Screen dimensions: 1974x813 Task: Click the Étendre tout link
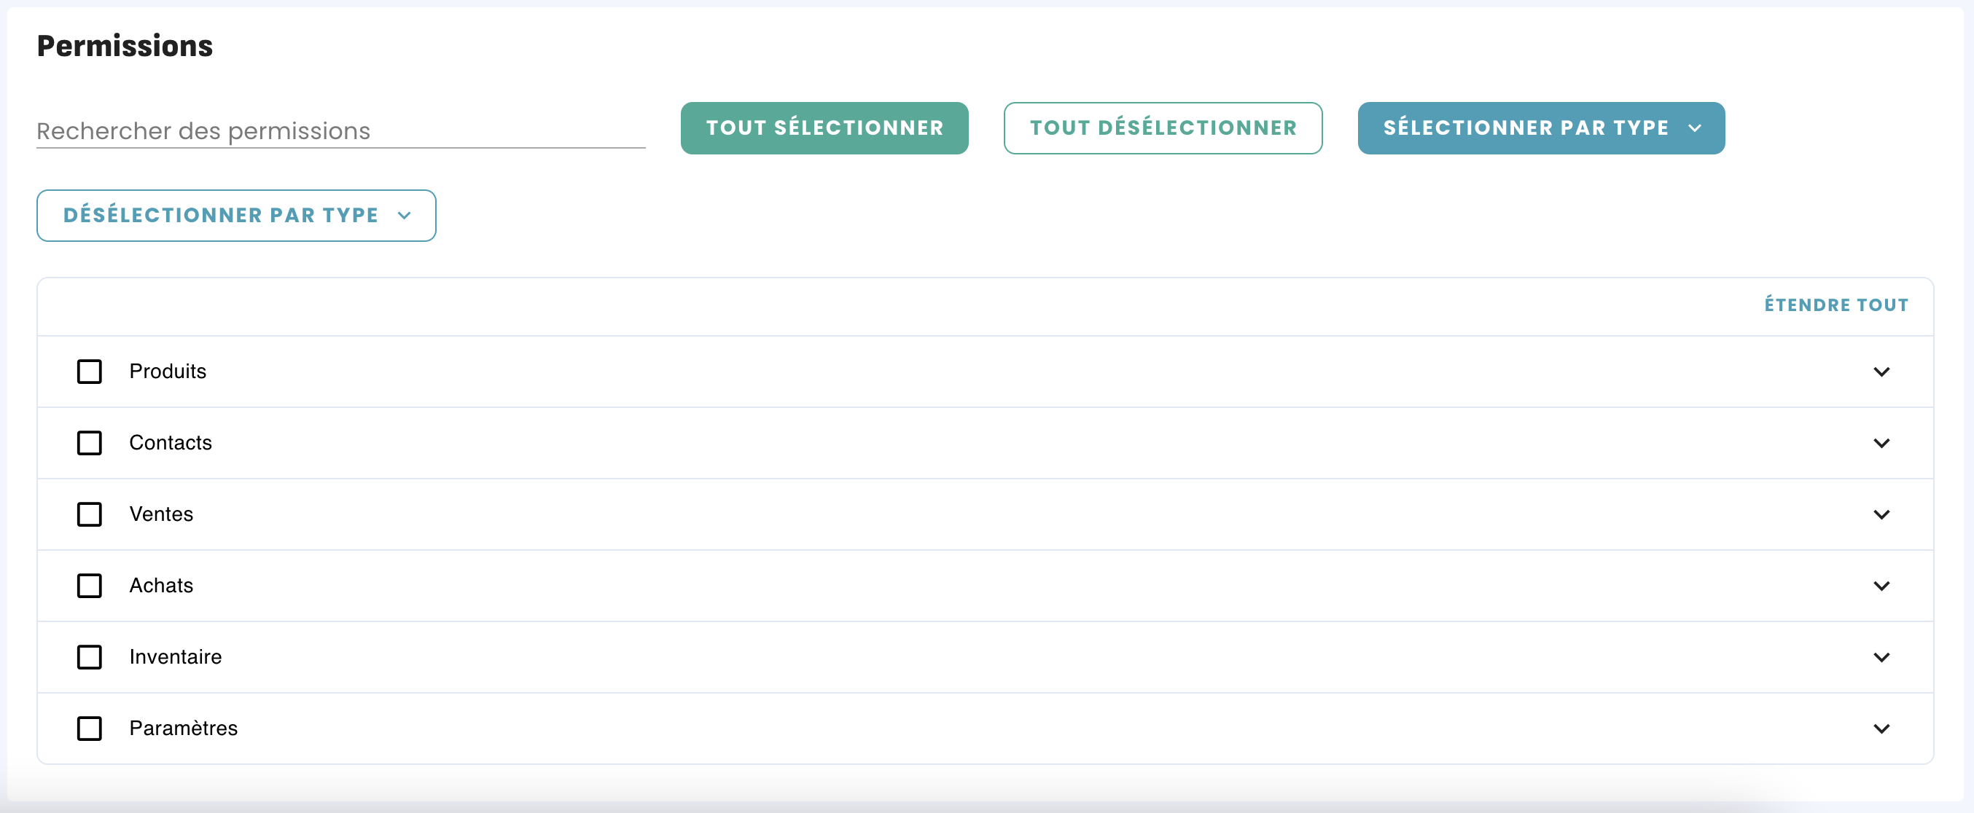point(1836,305)
